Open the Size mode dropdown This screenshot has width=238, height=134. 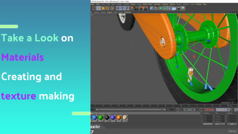[220, 124]
